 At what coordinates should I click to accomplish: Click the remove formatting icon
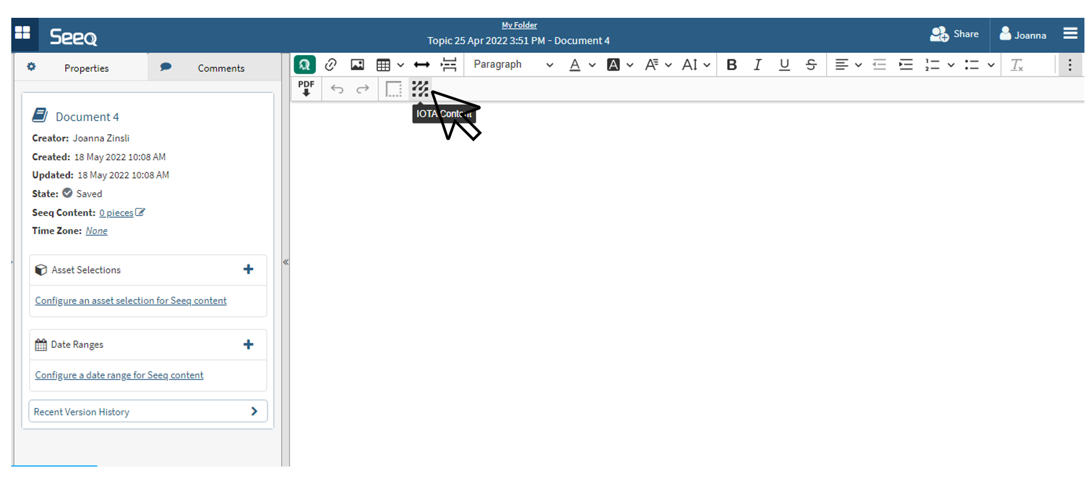point(1016,65)
